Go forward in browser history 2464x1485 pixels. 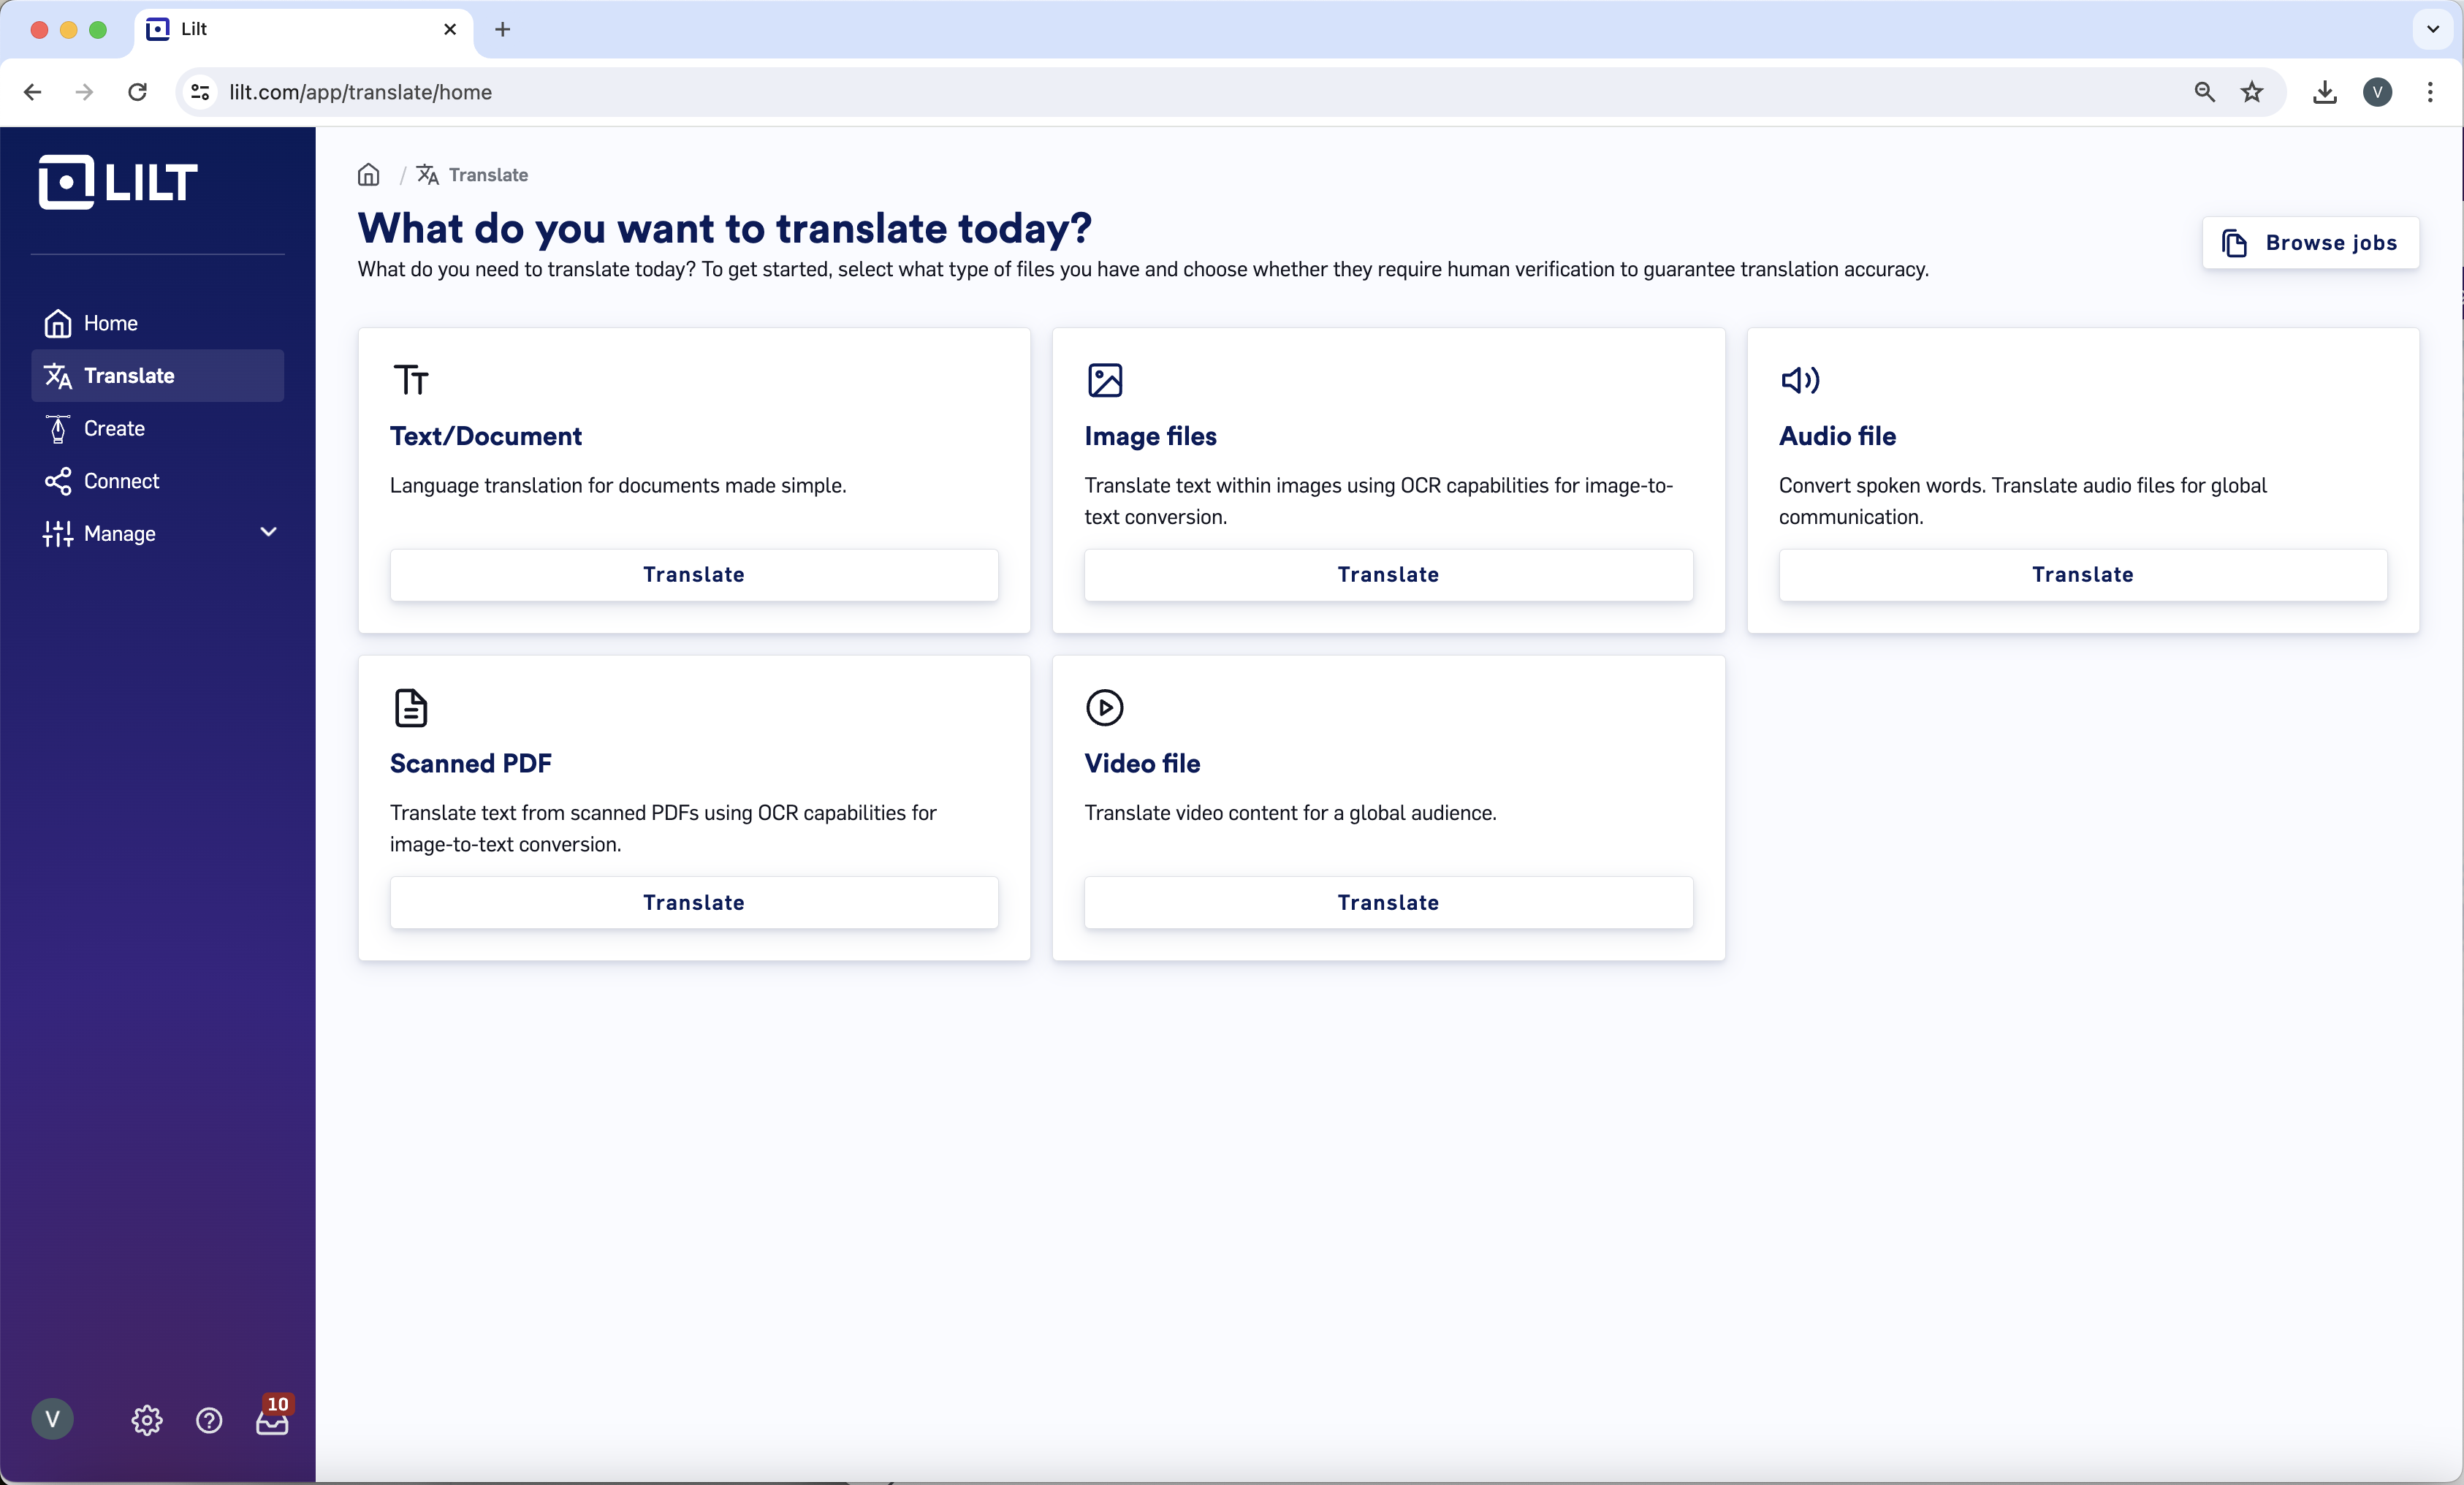85,92
